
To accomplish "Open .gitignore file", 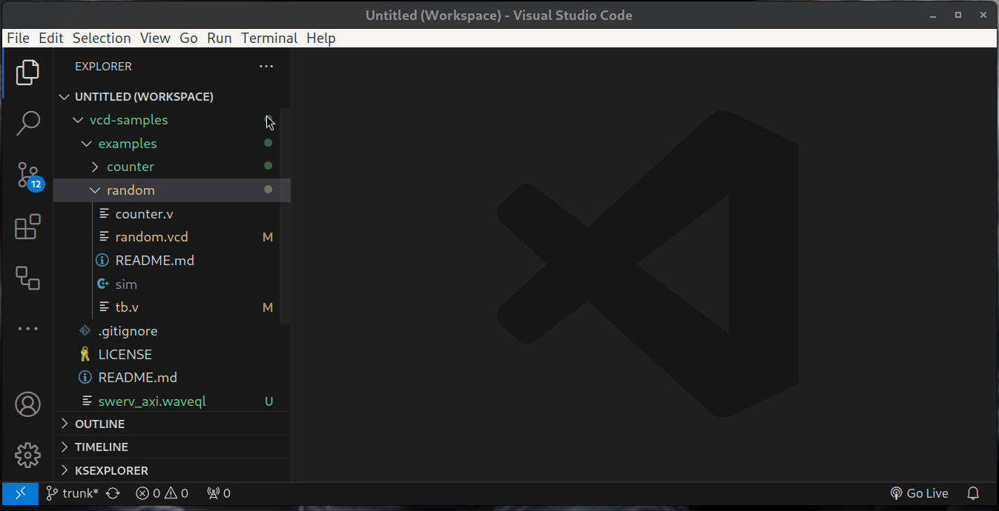I will (x=128, y=331).
